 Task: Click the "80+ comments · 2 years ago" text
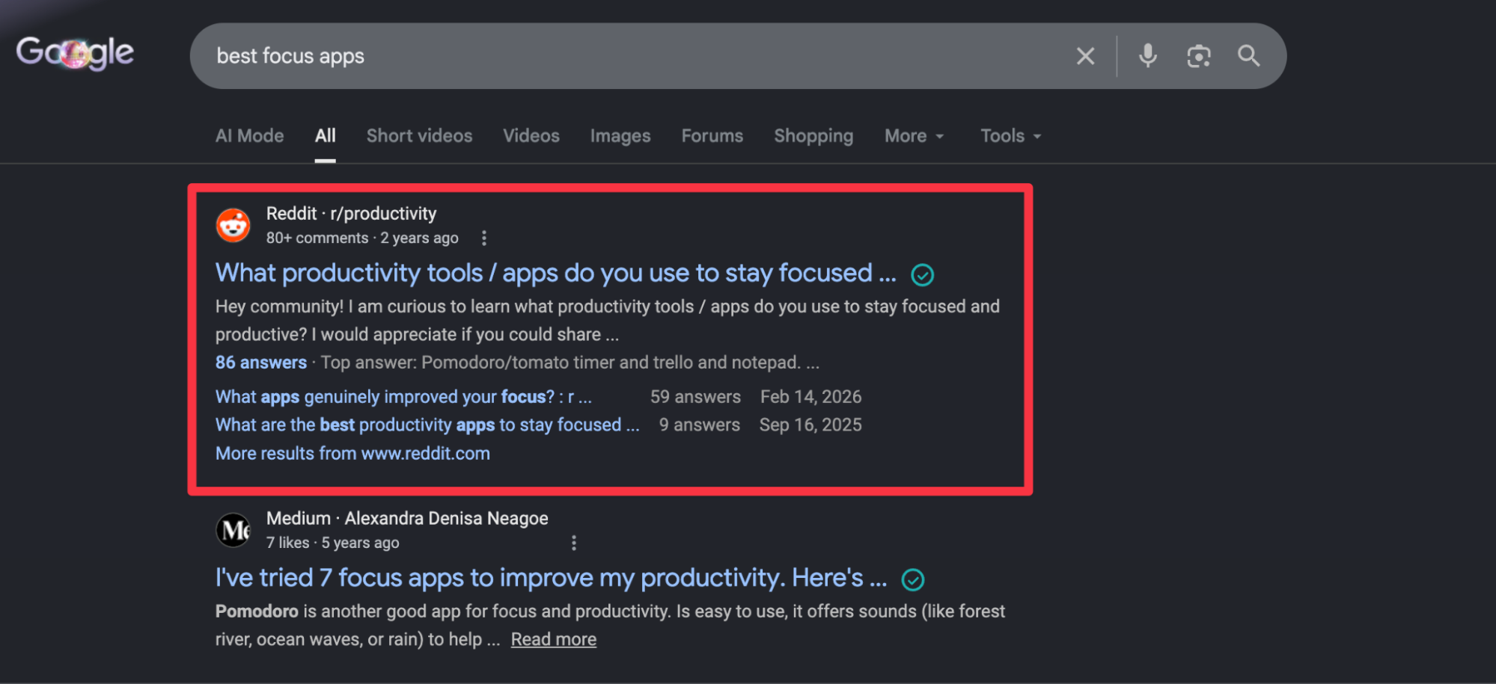coord(362,238)
